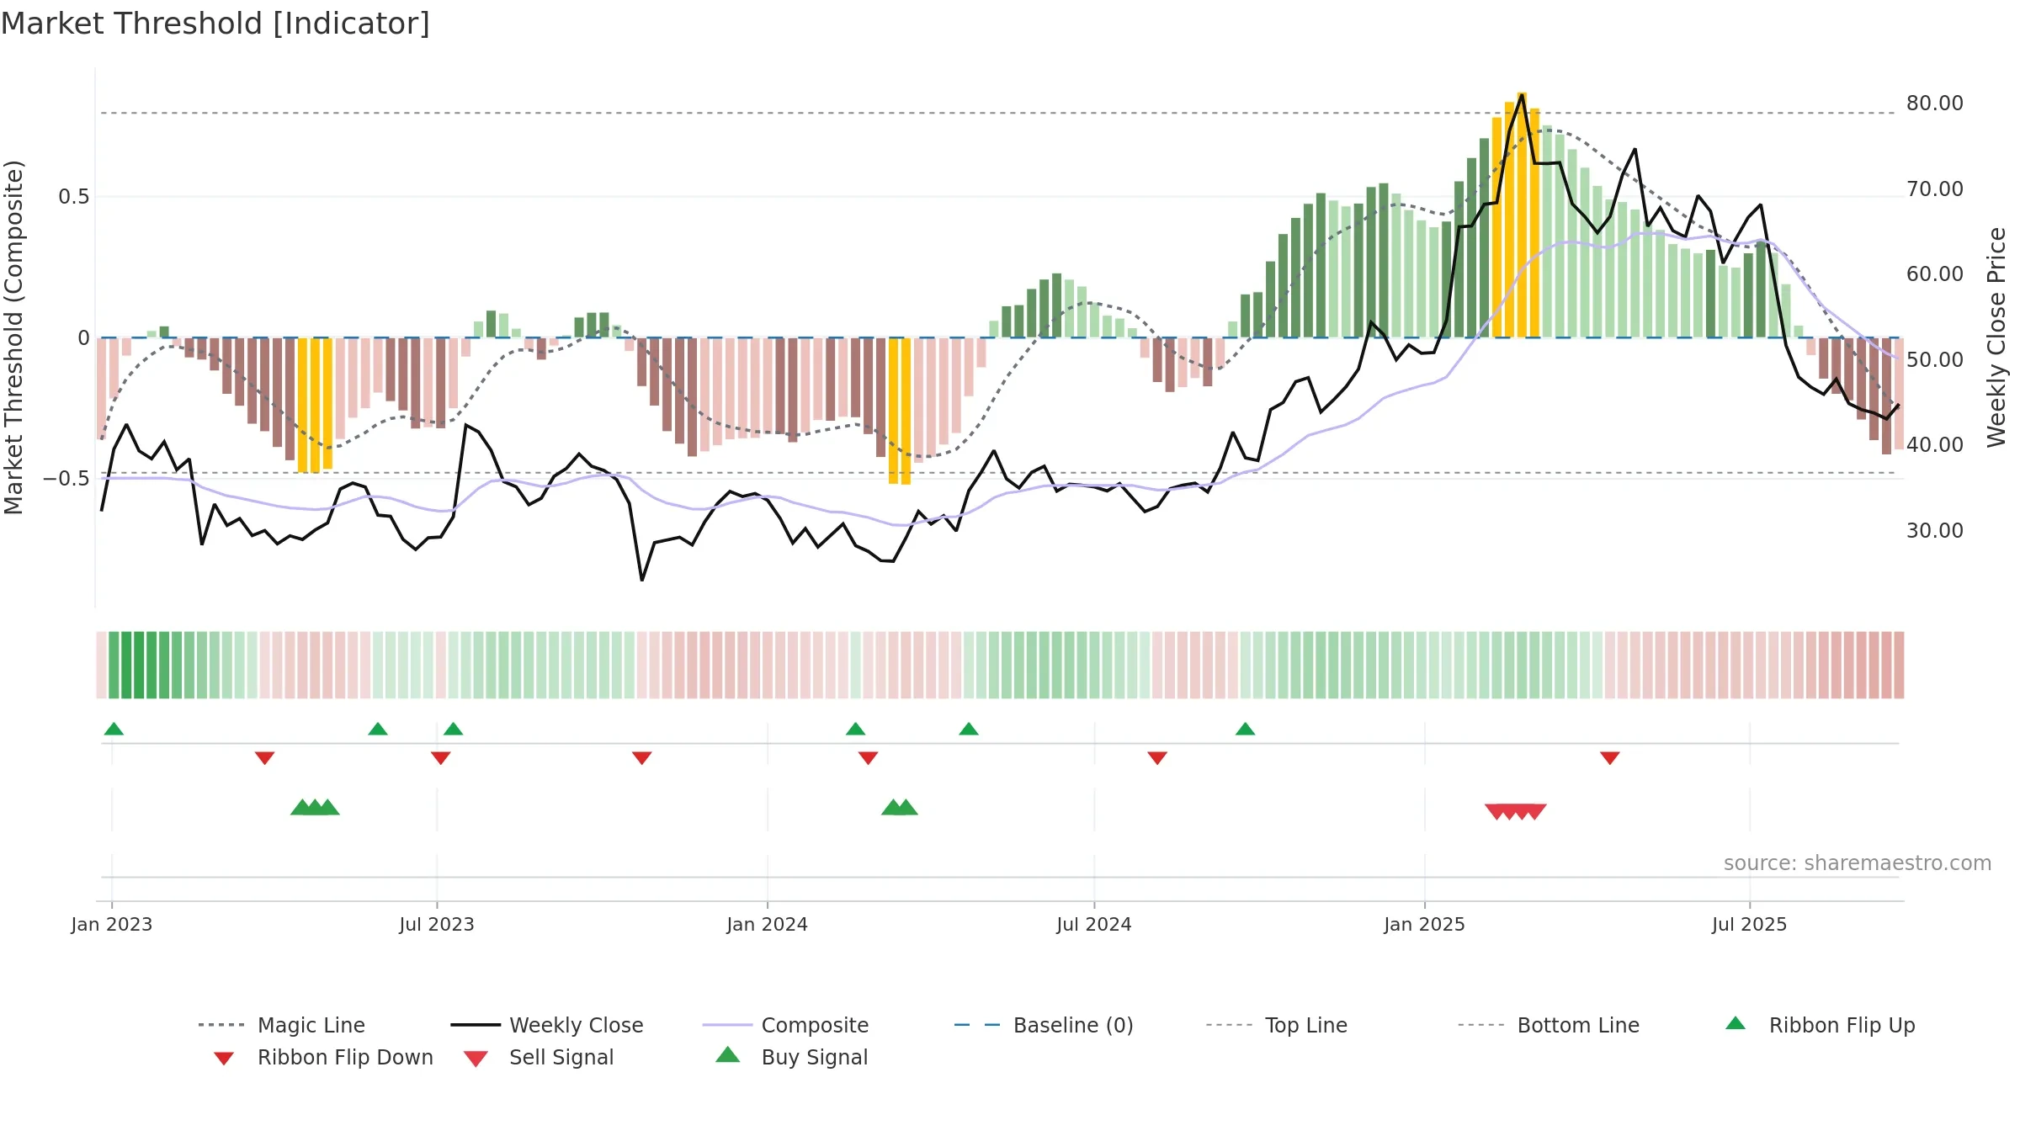Click the 30.00 price axis label
The height and width of the screenshot is (1136, 2020).
click(x=1935, y=531)
